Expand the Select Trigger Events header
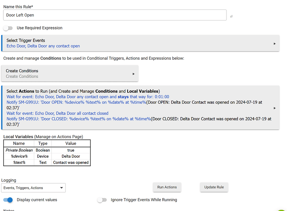The image size is (287, 211). click(x=26, y=40)
